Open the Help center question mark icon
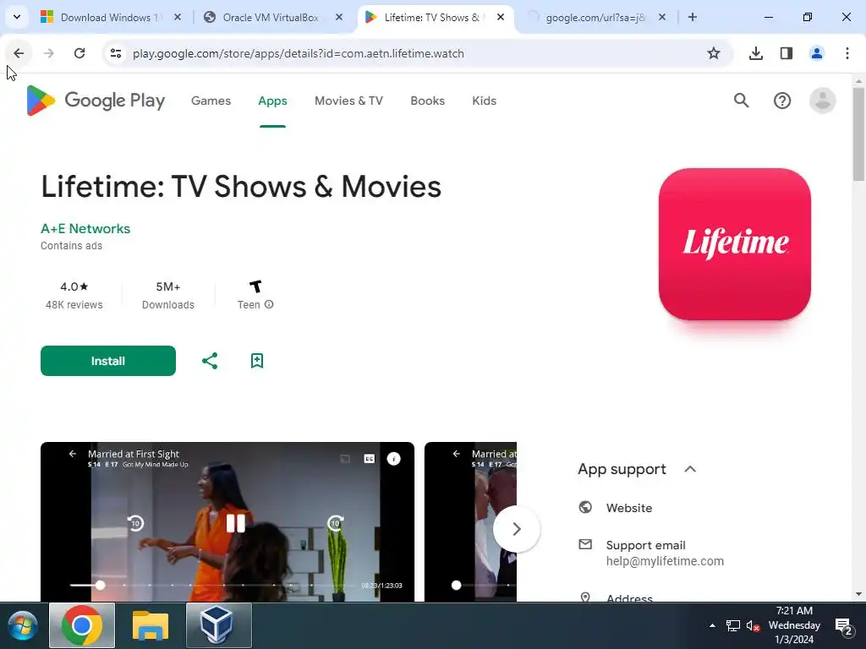866x649 pixels. click(x=782, y=101)
